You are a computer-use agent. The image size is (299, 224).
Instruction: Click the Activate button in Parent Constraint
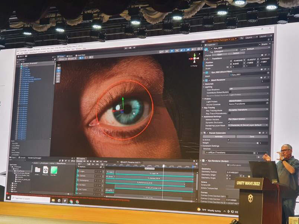pos(219,137)
